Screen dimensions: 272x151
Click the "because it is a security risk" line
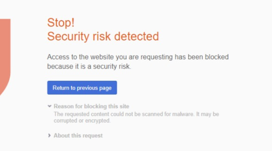point(89,67)
